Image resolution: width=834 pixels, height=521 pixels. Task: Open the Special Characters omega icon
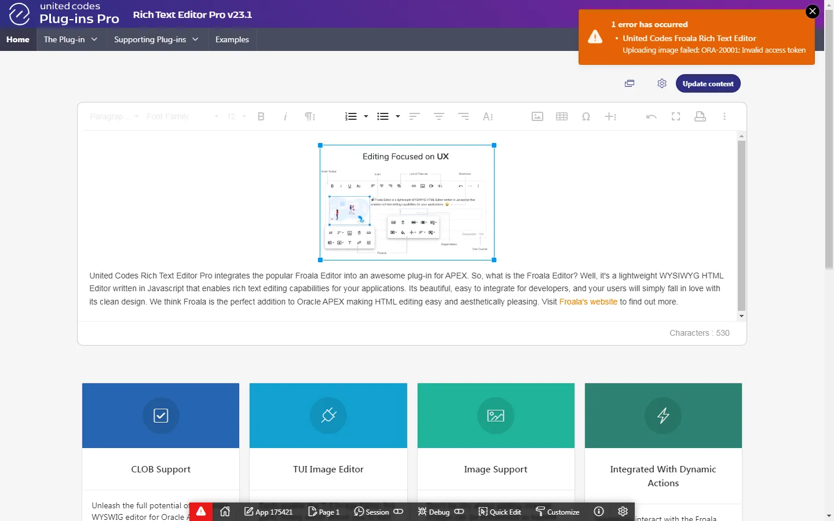pos(586,116)
